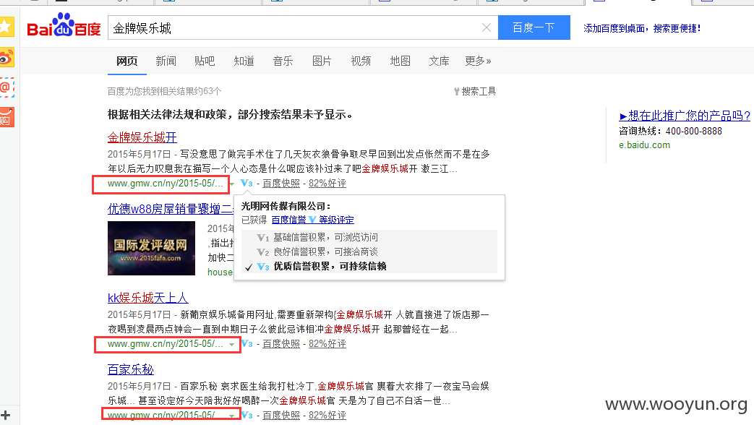Switch to the 贴吧 tab
The image size is (754, 425).
tap(205, 61)
